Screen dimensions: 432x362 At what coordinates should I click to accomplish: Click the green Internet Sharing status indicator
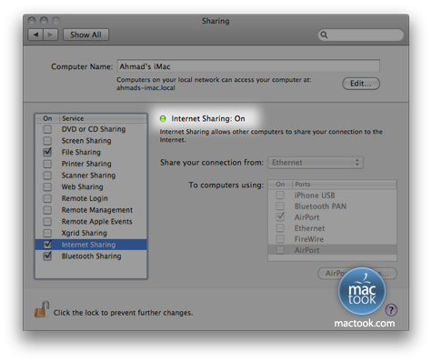pyautogui.click(x=163, y=118)
